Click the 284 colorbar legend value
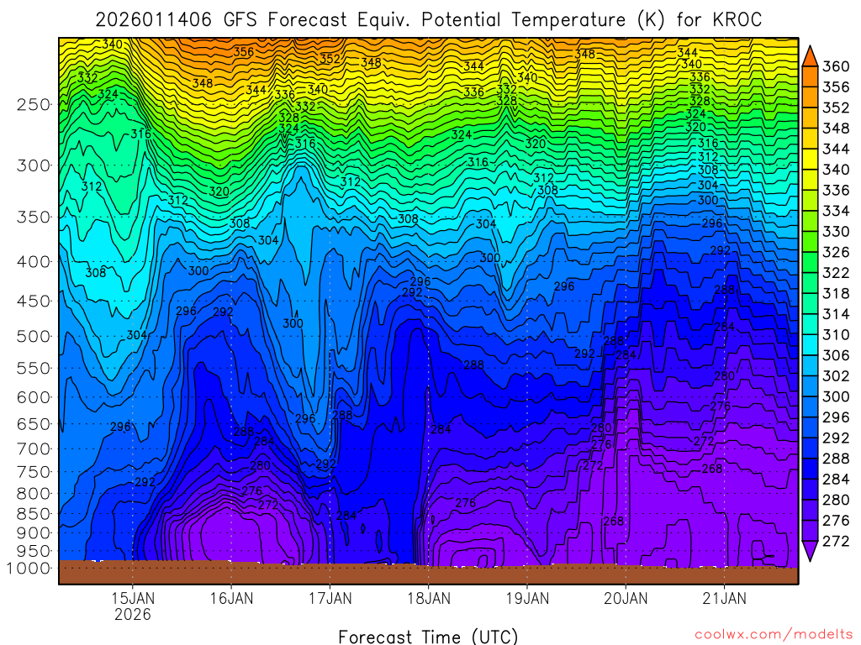861x645 pixels. click(x=836, y=480)
